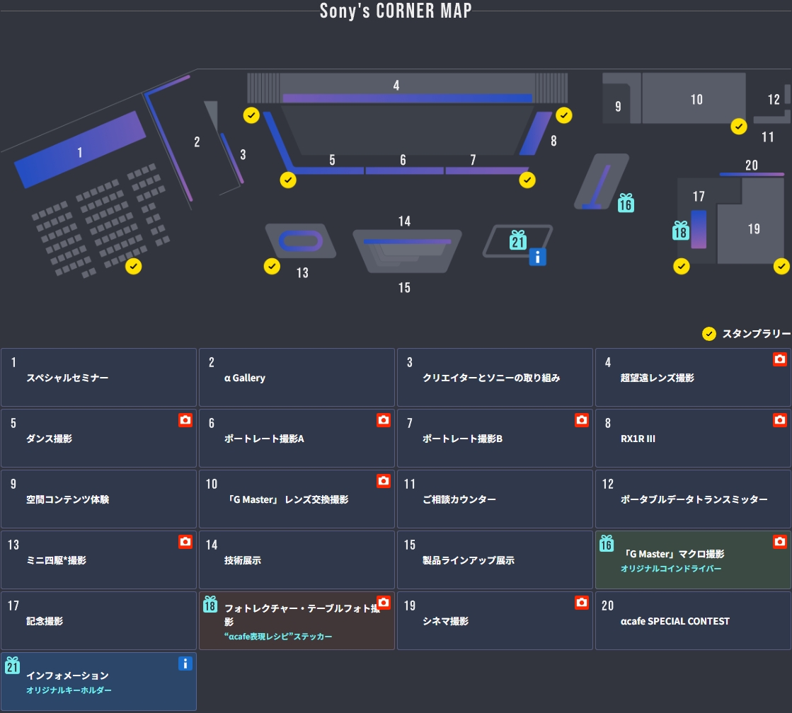Open the αcafe SPECIAL CONTEST card
The width and height of the screenshot is (792, 713).
693,621
